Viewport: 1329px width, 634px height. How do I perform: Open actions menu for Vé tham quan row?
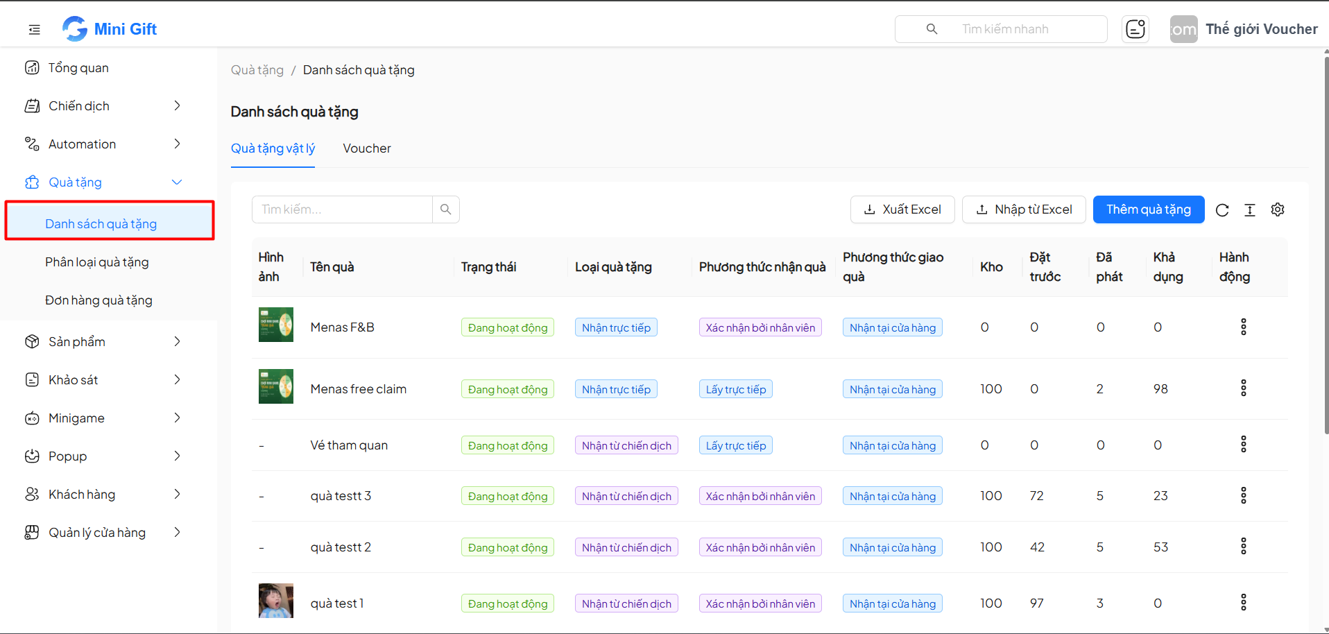1244,444
